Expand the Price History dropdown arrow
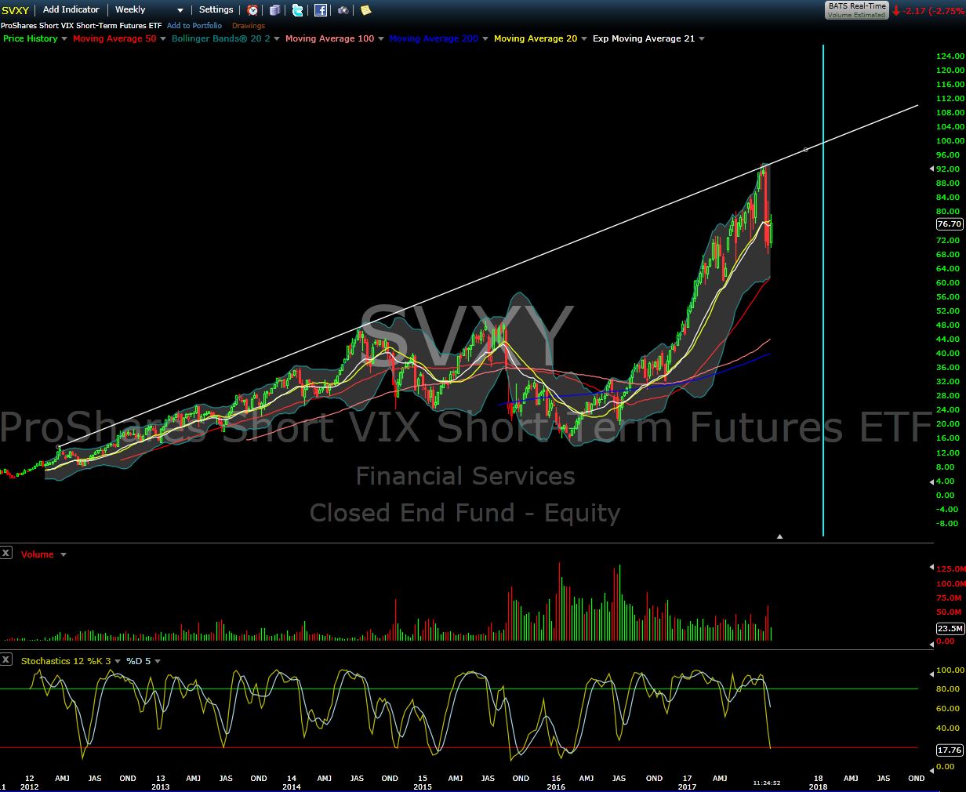The height and width of the screenshot is (792, 966). click(64, 38)
